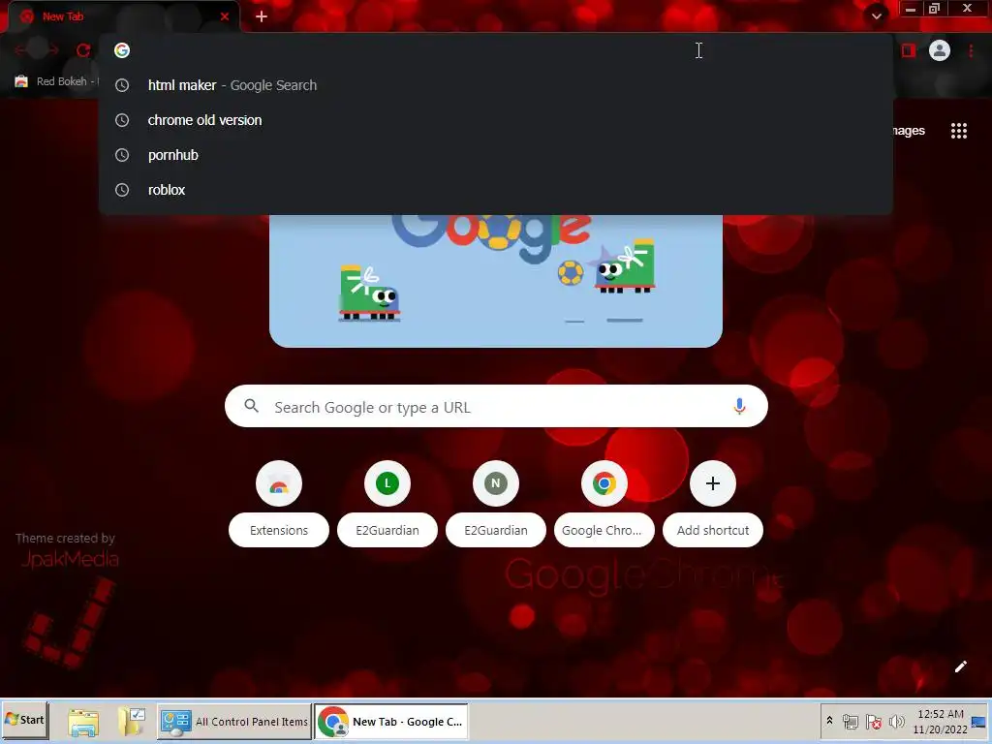The height and width of the screenshot is (744, 992).
Task: Open the Red Bokeh bookmark
Action: [55, 81]
